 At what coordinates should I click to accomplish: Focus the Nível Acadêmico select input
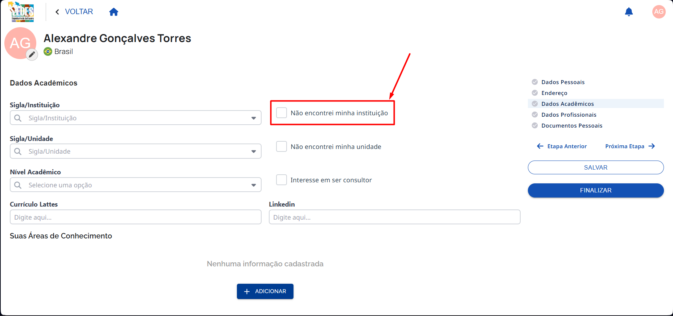pyautogui.click(x=136, y=185)
